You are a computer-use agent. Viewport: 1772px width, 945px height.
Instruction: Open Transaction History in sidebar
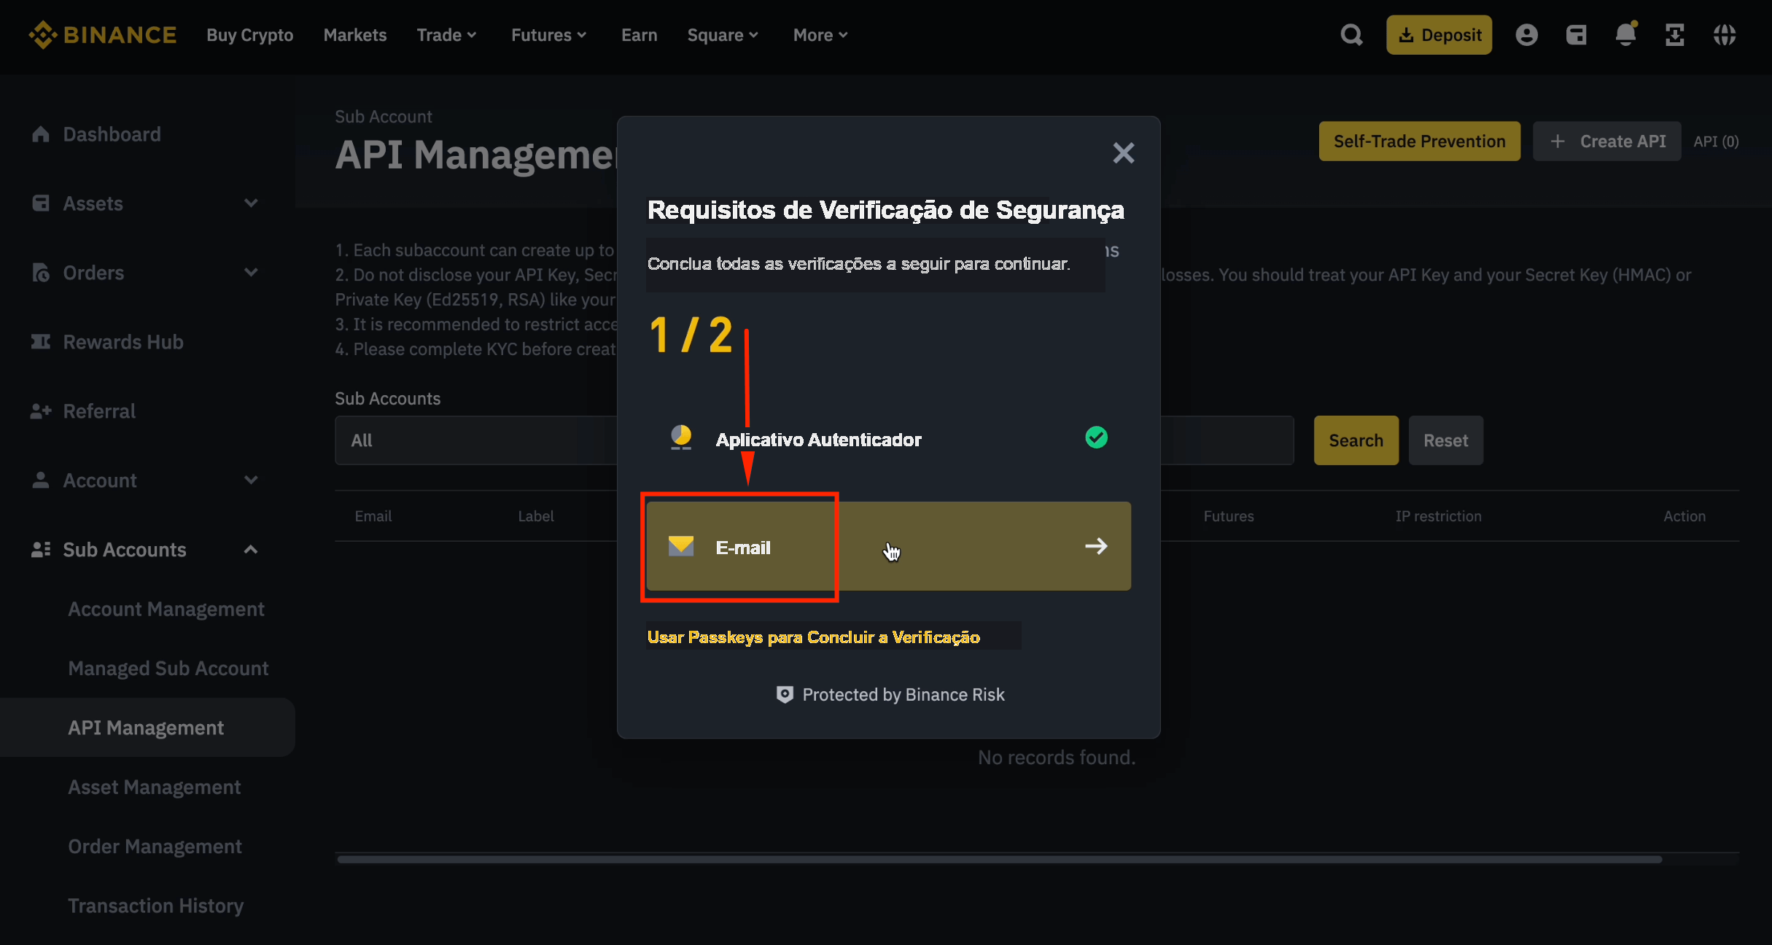[x=156, y=906]
